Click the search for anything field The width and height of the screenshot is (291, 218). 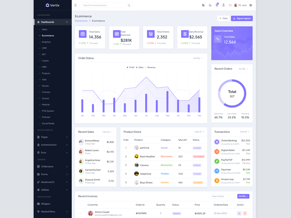[104, 5]
